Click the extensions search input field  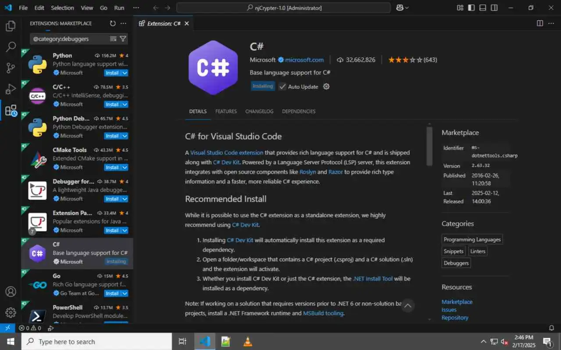(70, 39)
